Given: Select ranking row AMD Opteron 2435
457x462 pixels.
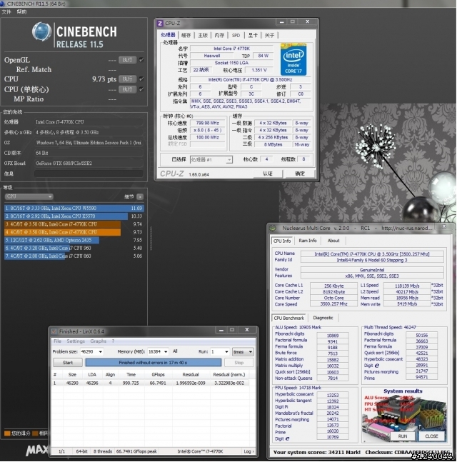Looking at the screenshot, I should [x=74, y=240].
